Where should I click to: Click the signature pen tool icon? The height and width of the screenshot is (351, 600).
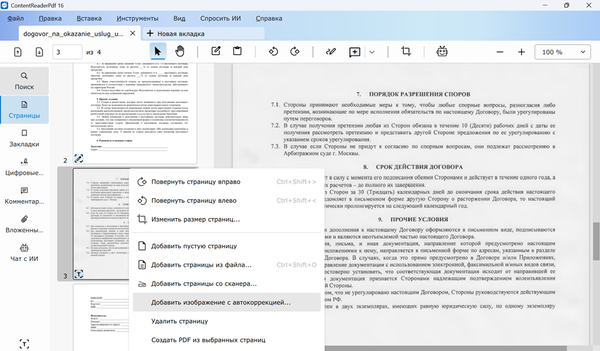331,52
